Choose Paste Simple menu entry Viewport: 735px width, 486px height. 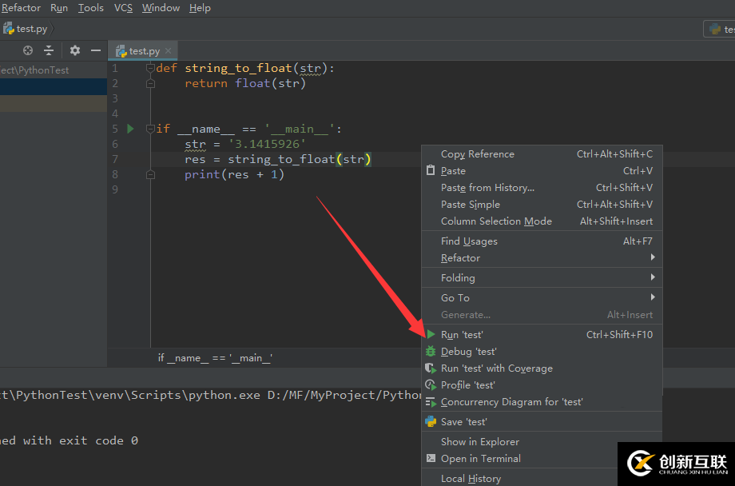click(542, 205)
